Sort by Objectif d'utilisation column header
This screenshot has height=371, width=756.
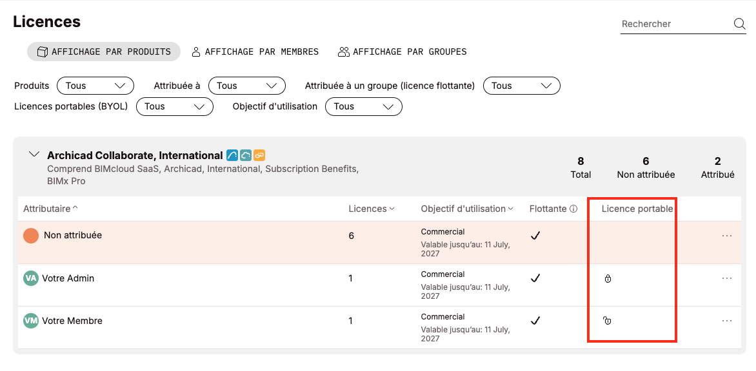pos(467,209)
